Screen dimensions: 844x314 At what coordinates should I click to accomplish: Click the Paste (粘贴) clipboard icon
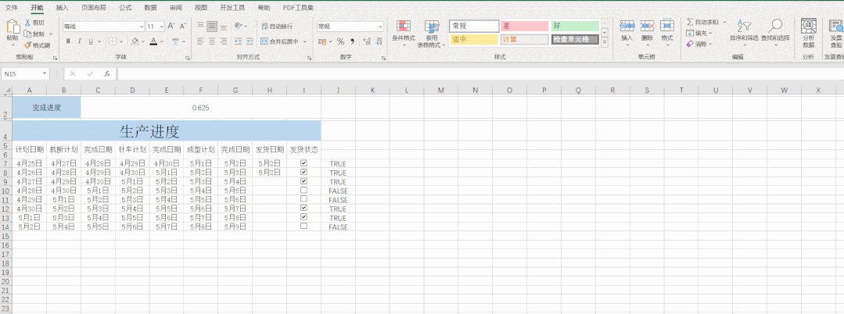pyautogui.click(x=12, y=27)
